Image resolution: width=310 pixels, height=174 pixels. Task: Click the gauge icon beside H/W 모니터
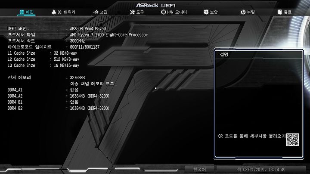click(163, 12)
